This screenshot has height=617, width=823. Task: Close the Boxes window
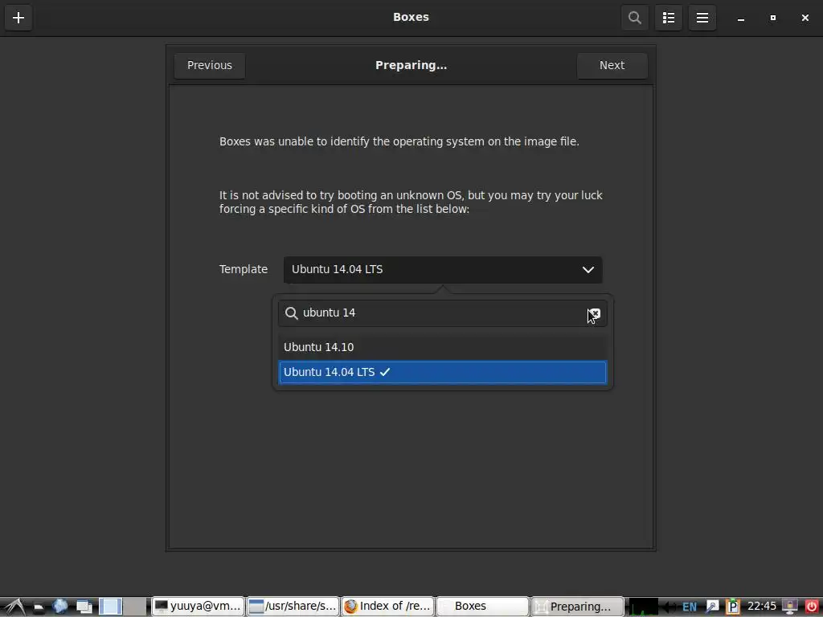click(x=805, y=18)
